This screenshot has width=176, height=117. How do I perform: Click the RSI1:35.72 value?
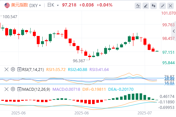56,70
